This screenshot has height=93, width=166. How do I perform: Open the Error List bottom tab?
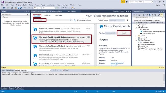pyautogui.click(x=4, y=88)
